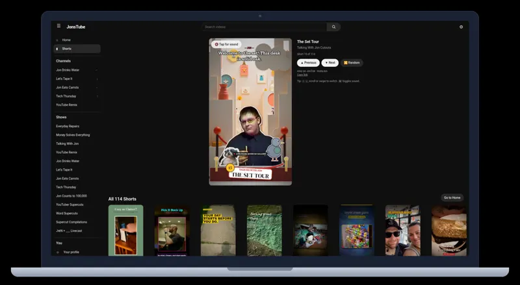Open the Jon Counts to 100,000 show
Screen dimensions: 520x285
(x=71, y=196)
